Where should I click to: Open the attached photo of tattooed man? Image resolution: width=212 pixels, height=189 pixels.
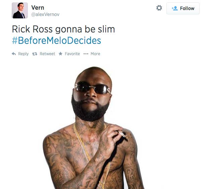tap(93, 128)
